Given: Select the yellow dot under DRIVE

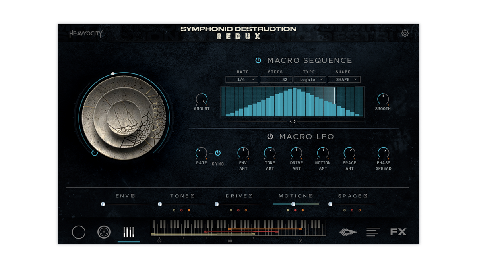Looking at the screenshot, I should point(231,210).
